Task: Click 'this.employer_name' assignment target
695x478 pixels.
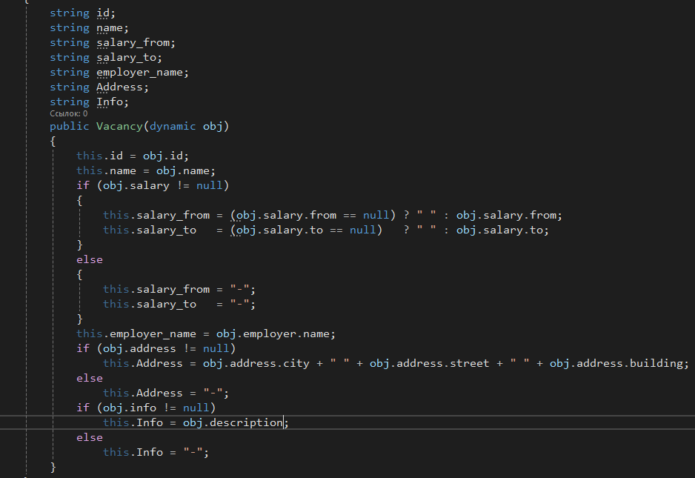Action: [136, 334]
